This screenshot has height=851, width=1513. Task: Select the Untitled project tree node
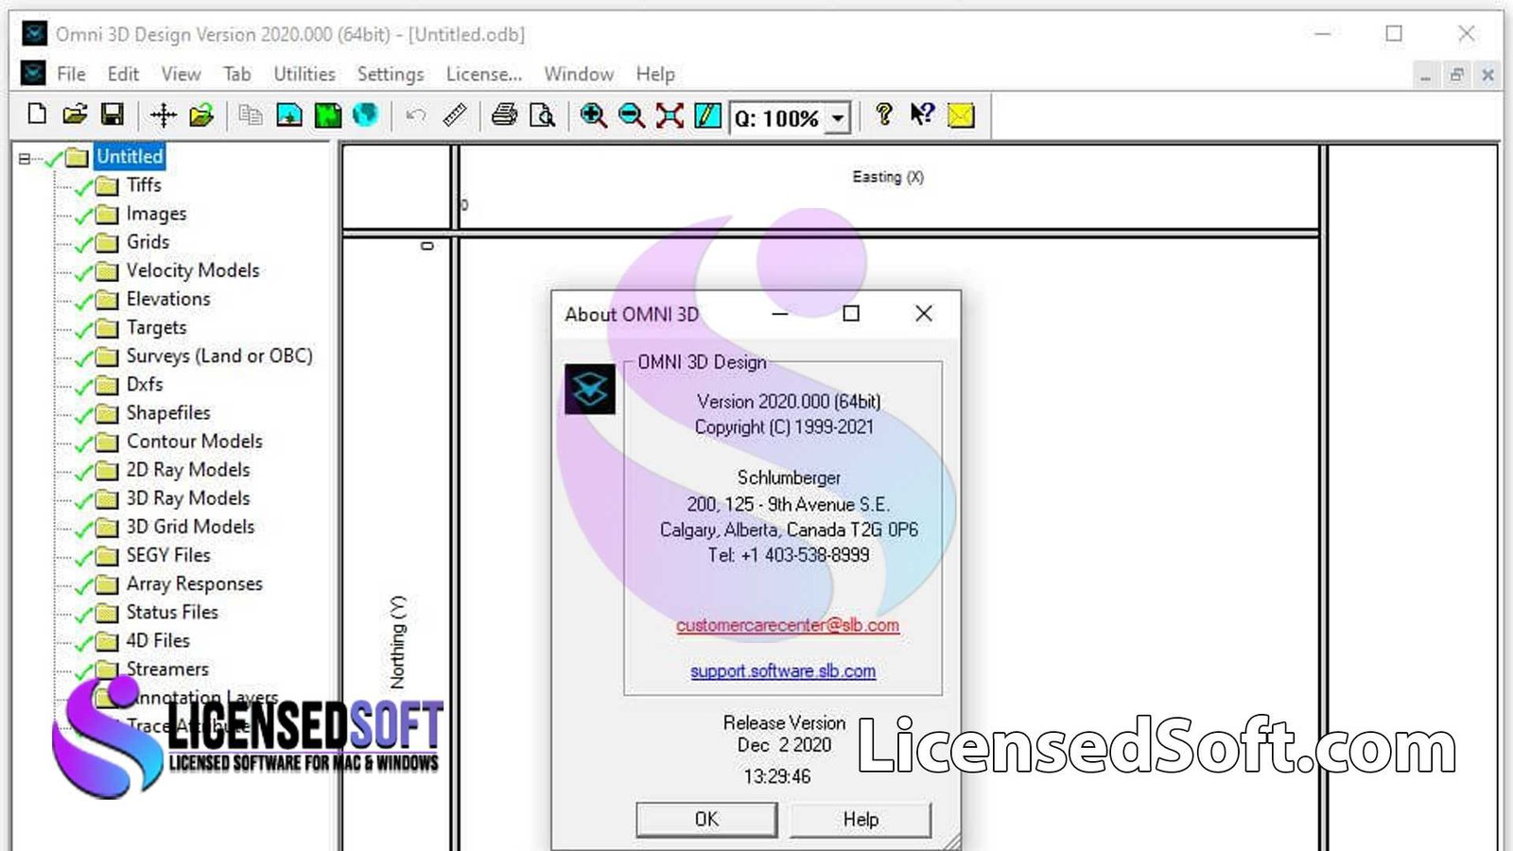130,156
